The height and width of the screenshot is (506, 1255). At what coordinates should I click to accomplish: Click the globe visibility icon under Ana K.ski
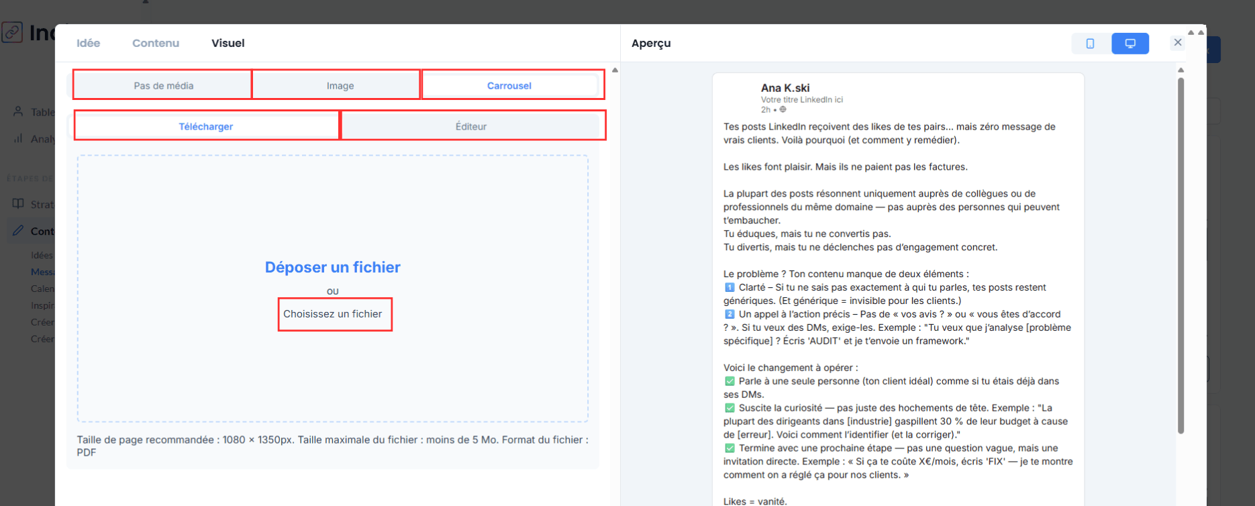coord(783,109)
